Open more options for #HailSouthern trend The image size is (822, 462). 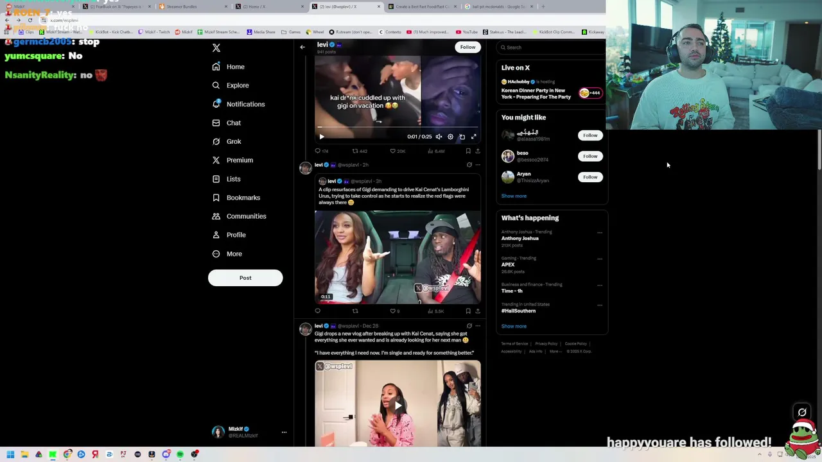pos(600,305)
